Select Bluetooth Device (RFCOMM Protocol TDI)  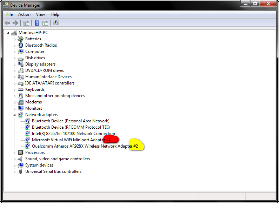[71, 127]
